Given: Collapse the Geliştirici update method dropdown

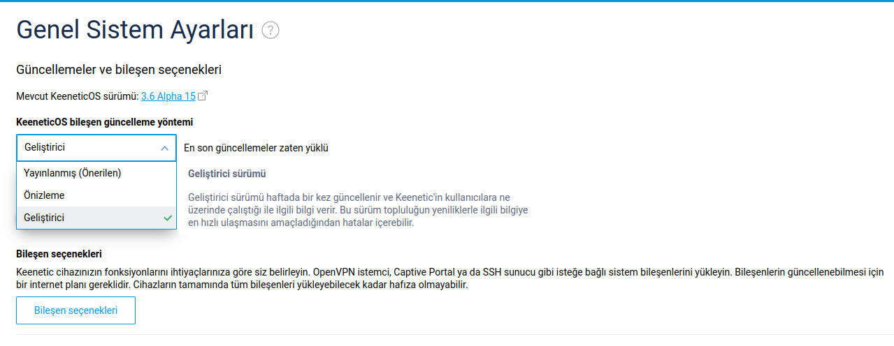Looking at the screenshot, I should coord(96,148).
